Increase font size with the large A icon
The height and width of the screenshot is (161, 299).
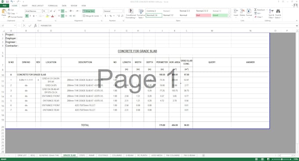[x=51, y=11]
